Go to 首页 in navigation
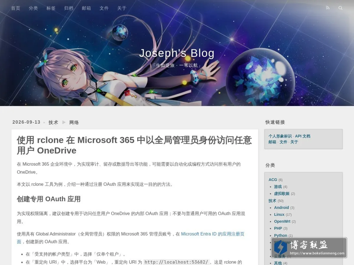The width and height of the screenshot is (354, 265). [16, 8]
